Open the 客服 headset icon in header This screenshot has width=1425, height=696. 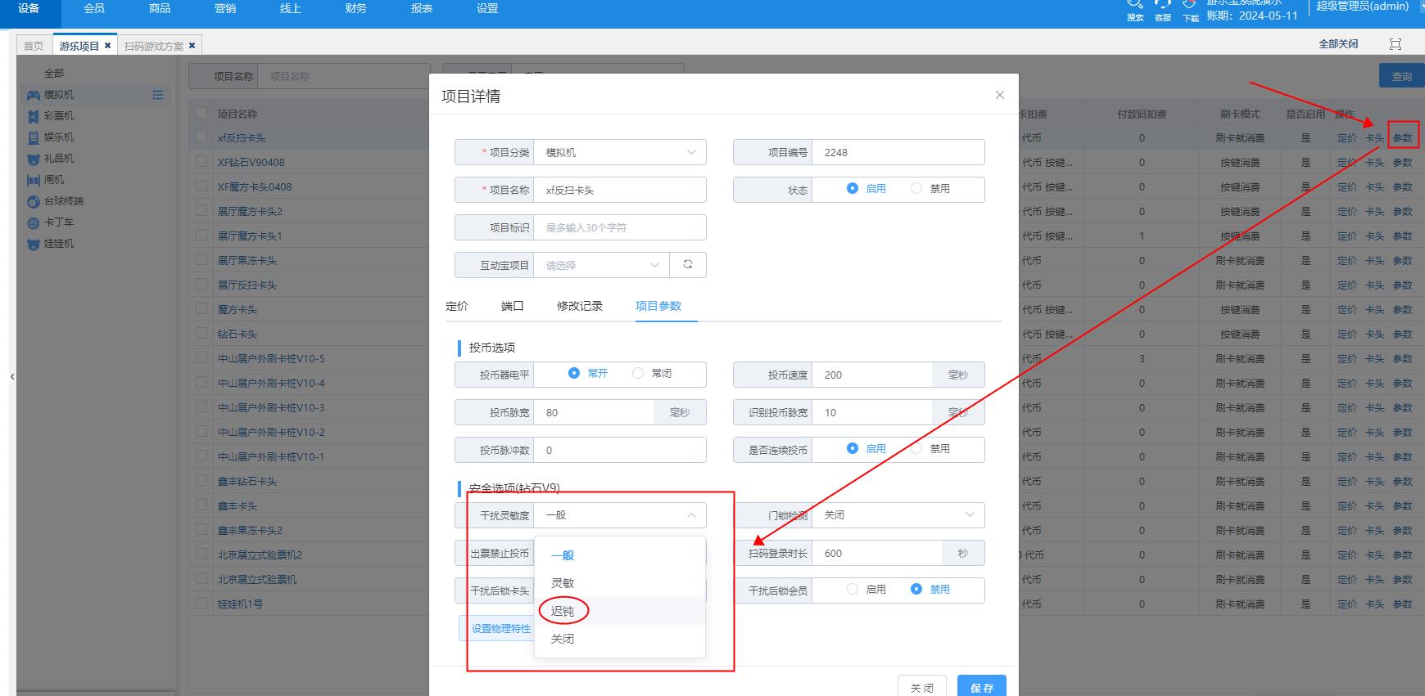point(1163,4)
